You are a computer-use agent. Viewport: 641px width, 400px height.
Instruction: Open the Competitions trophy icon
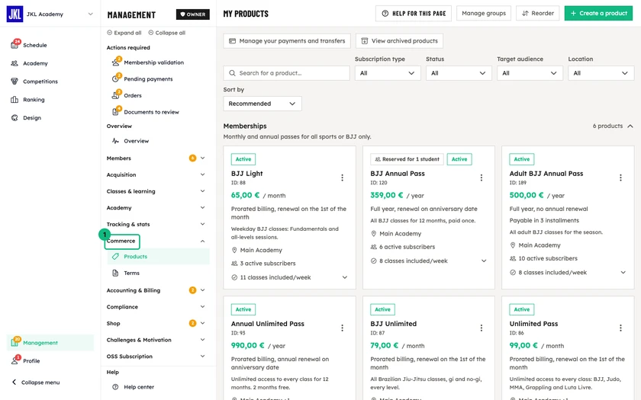(14, 82)
